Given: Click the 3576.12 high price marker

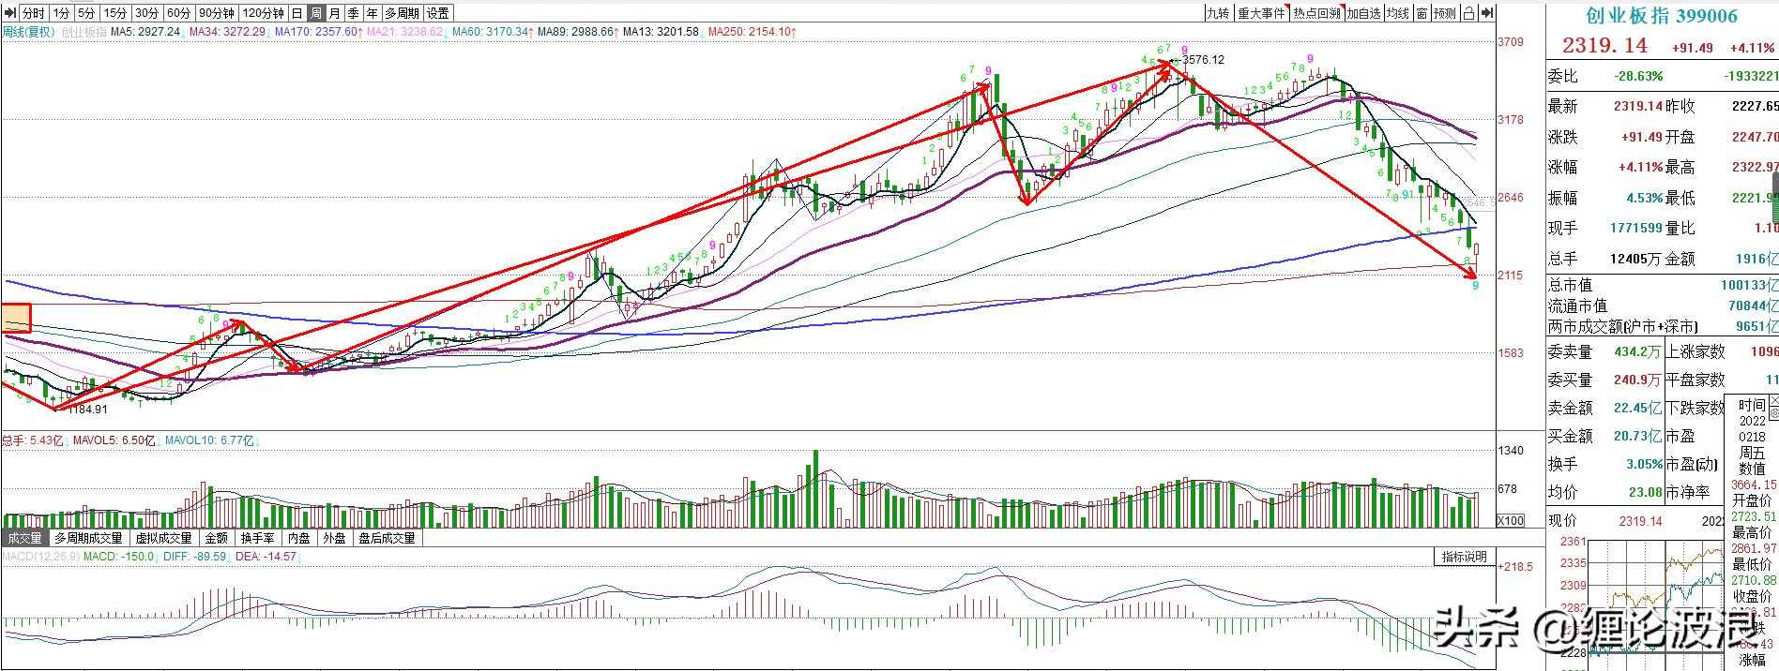Looking at the screenshot, I should (x=1203, y=60).
